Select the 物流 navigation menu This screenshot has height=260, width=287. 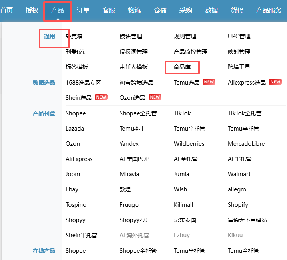coord(134,10)
